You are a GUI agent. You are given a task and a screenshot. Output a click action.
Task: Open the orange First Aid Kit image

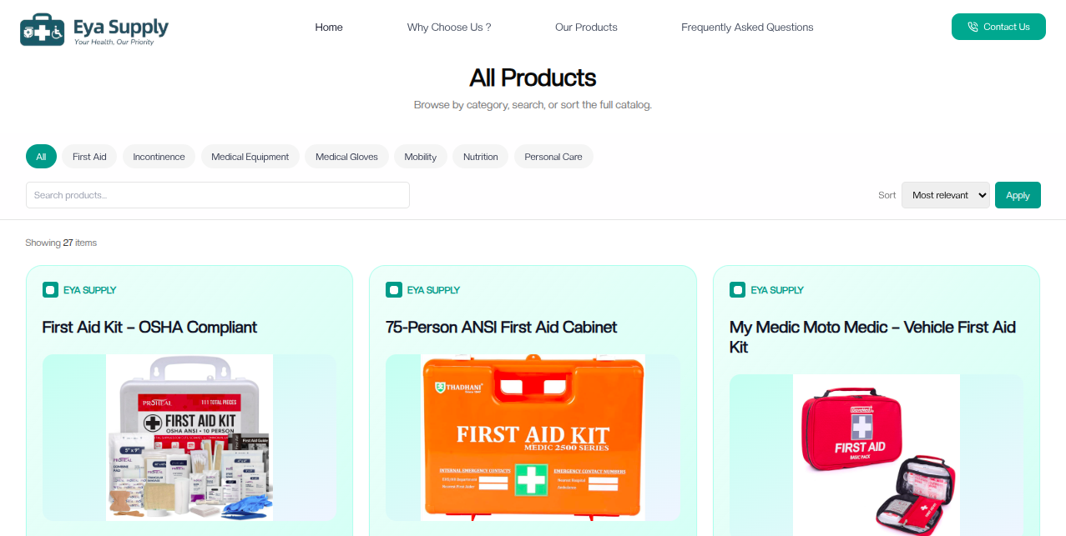pyautogui.click(x=533, y=438)
